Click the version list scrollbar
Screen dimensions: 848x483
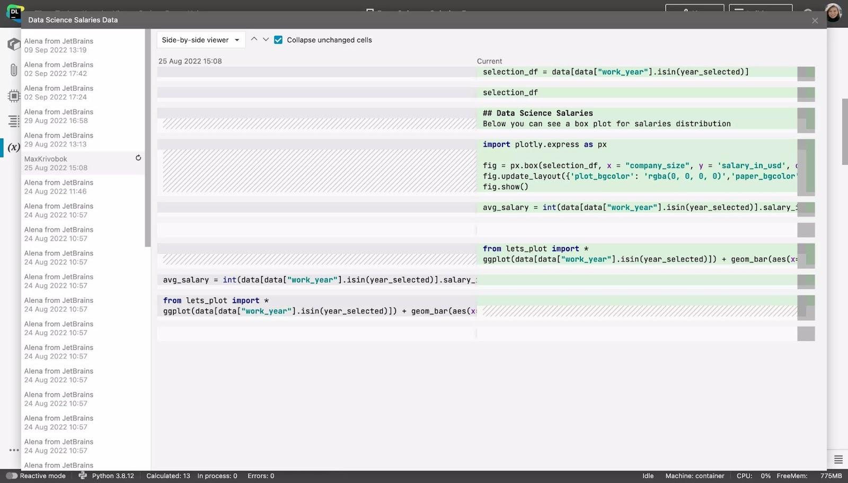click(x=147, y=138)
